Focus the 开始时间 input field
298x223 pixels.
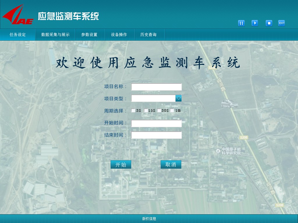click(156, 123)
